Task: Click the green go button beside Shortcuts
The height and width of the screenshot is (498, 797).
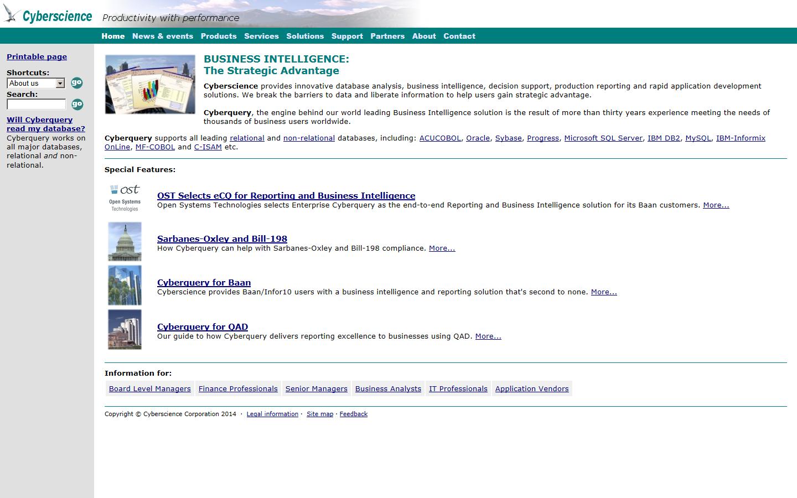Action: [x=76, y=83]
